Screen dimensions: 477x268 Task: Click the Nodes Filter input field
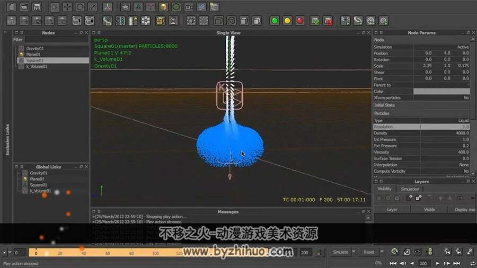coord(57,40)
